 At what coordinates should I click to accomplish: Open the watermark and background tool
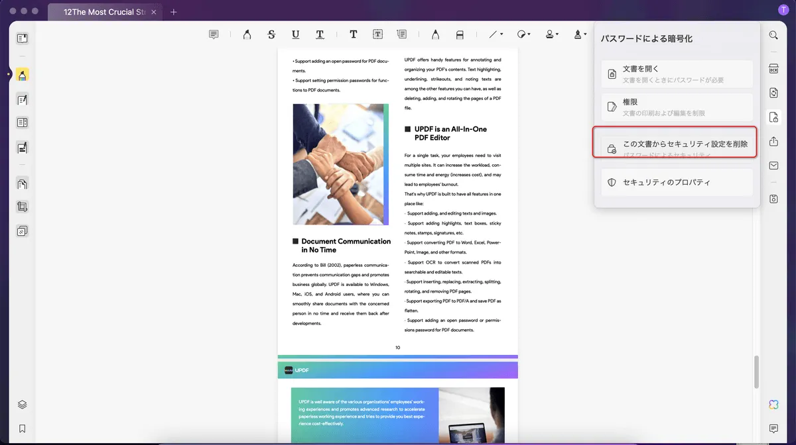[23, 231]
